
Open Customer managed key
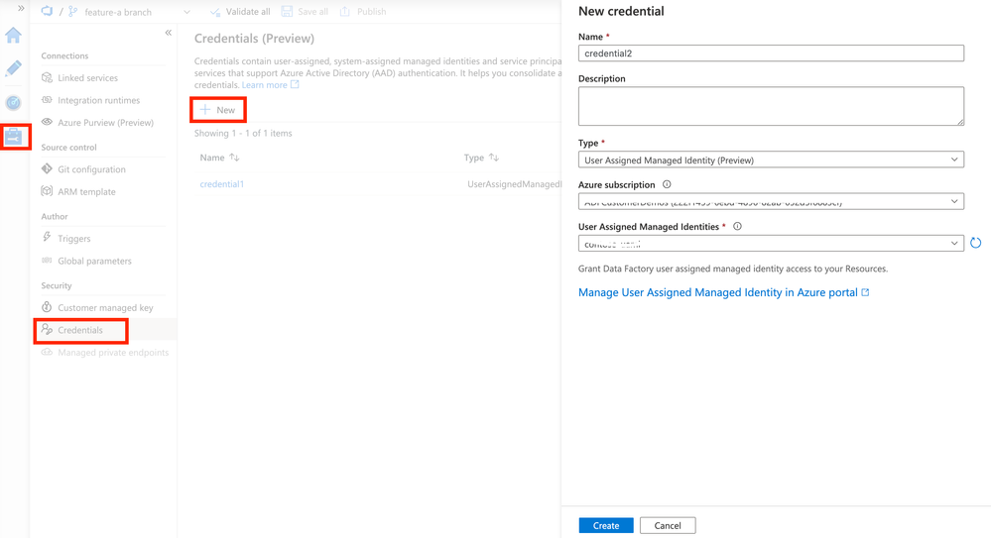tap(105, 307)
